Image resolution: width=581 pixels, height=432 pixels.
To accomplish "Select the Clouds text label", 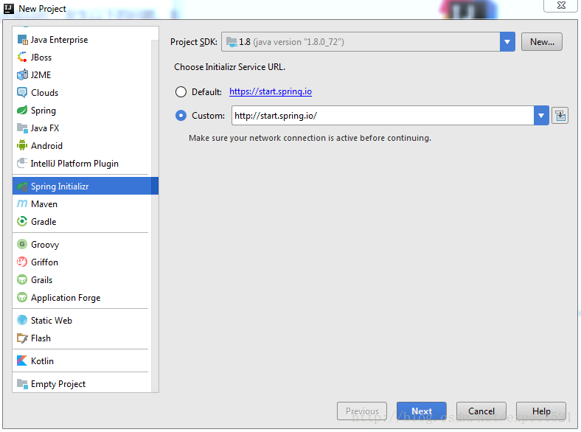I will pos(44,93).
